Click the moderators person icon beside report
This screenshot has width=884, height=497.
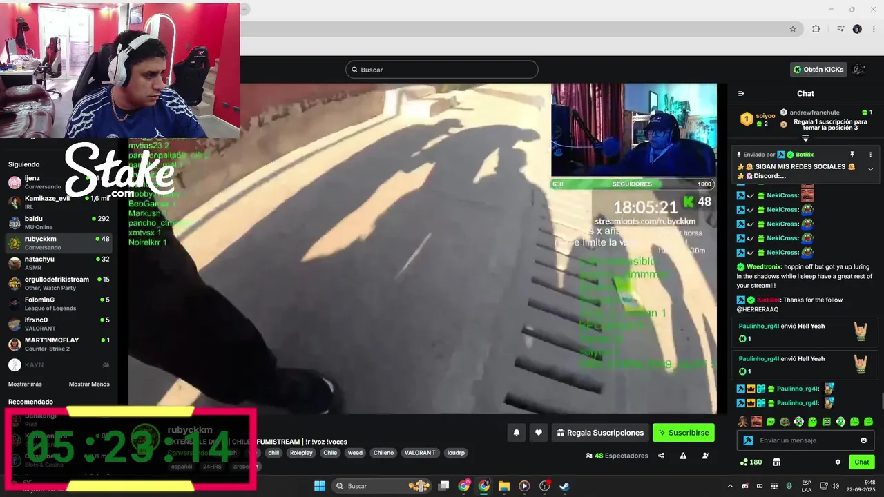[705, 456]
